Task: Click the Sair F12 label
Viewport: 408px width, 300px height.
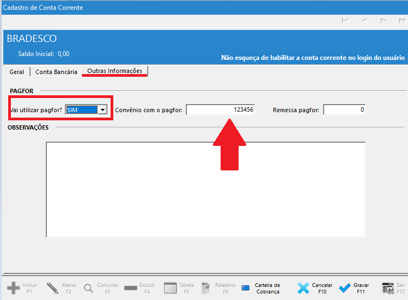Action: (x=401, y=288)
